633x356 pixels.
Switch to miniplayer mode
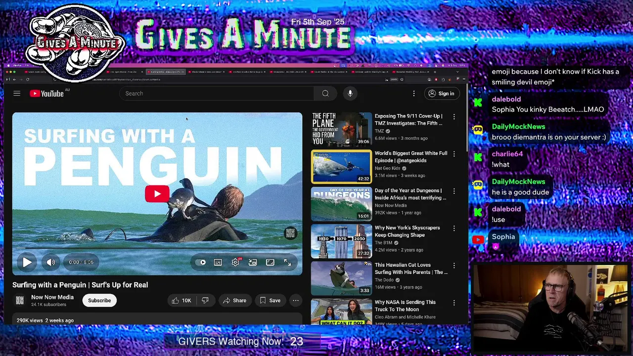pos(253,262)
